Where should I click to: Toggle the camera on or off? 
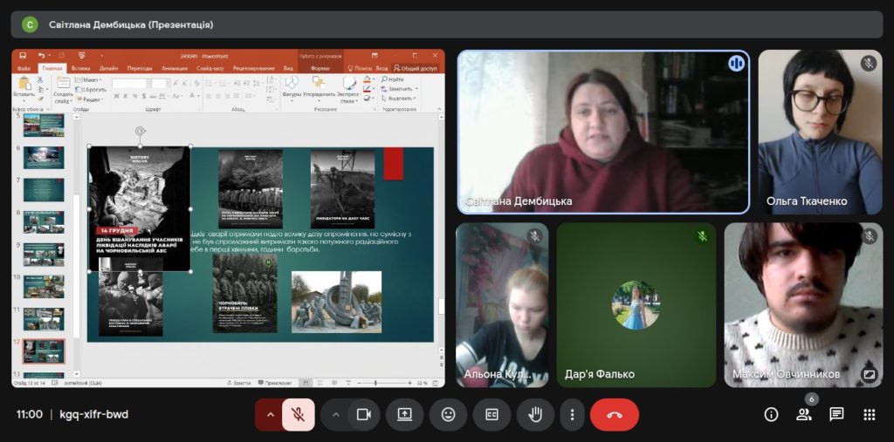pos(364,415)
